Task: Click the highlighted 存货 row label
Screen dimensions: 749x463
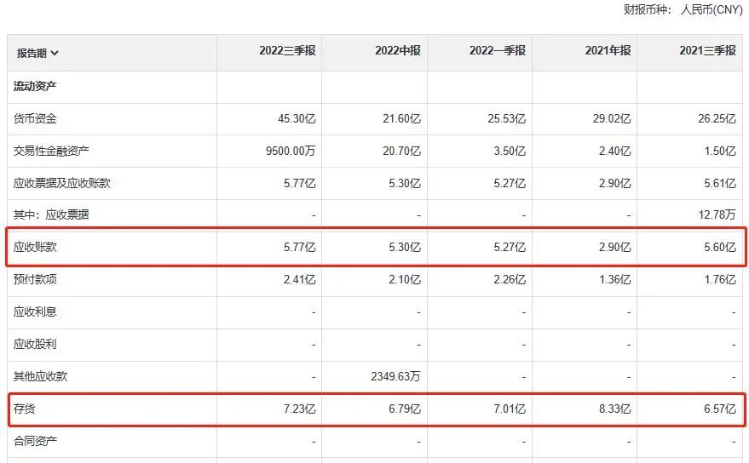Action: tap(24, 409)
